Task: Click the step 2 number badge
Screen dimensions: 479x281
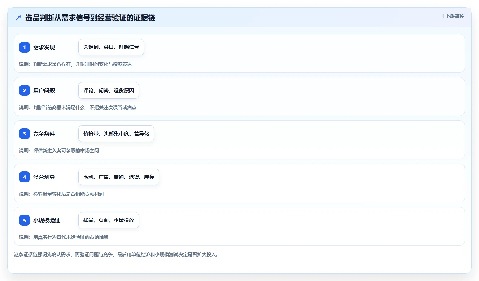Action: click(x=25, y=90)
